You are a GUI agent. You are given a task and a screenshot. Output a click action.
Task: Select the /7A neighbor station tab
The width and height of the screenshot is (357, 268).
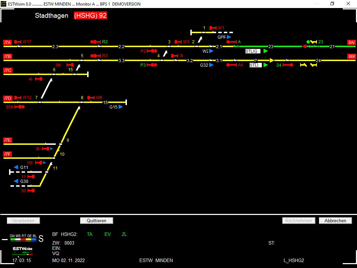8,42
